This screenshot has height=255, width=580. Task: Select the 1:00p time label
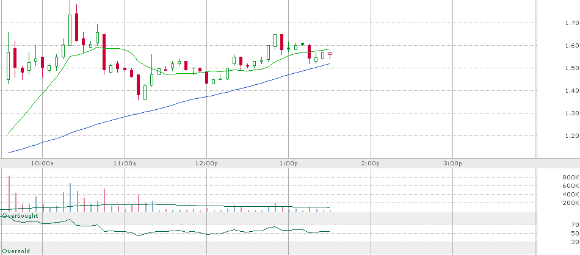click(289, 163)
